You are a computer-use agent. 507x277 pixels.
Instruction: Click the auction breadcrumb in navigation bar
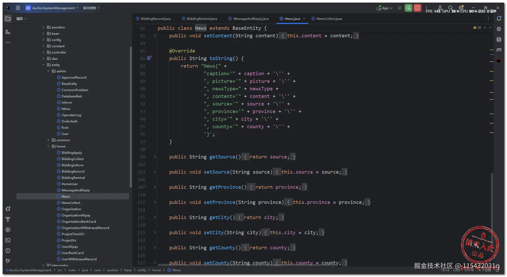coord(113,270)
